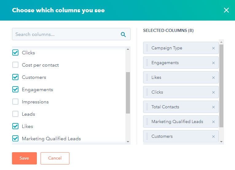Image resolution: width=235 pixels, height=170 pixels.
Task: Remove Engagements from selected columns
Action: coord(213,63)
